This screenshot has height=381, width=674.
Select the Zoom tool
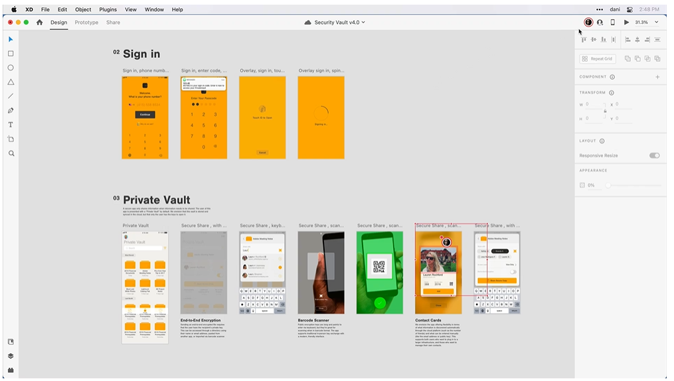pyautogui.click(x=11, y=153)
